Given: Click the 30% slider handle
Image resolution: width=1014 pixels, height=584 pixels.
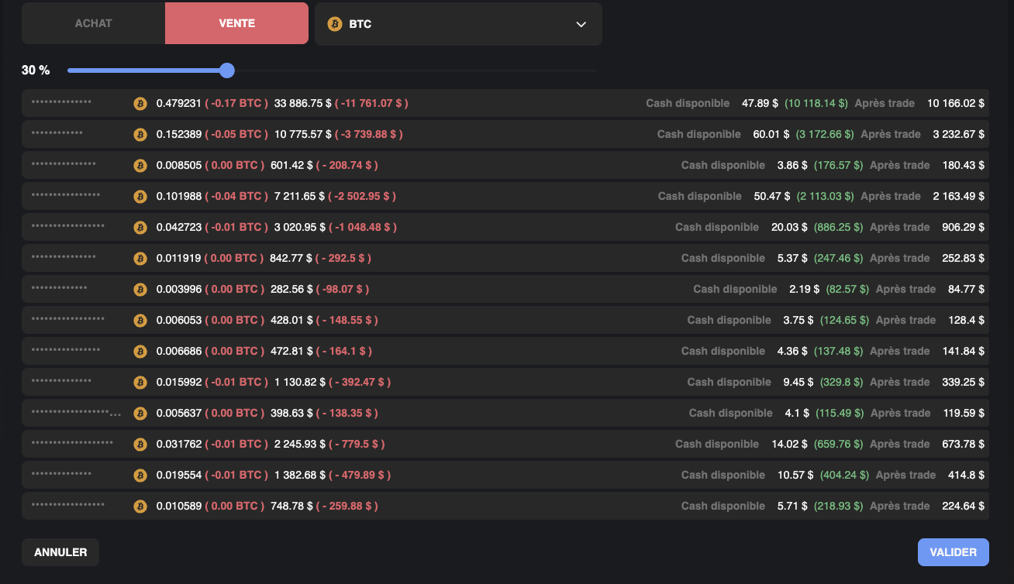Looking at the screenshot, I should (x=226, y=70).
